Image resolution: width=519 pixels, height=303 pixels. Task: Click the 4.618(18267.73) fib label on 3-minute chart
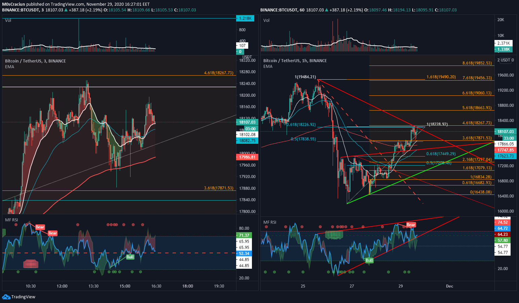click(218, 73)
